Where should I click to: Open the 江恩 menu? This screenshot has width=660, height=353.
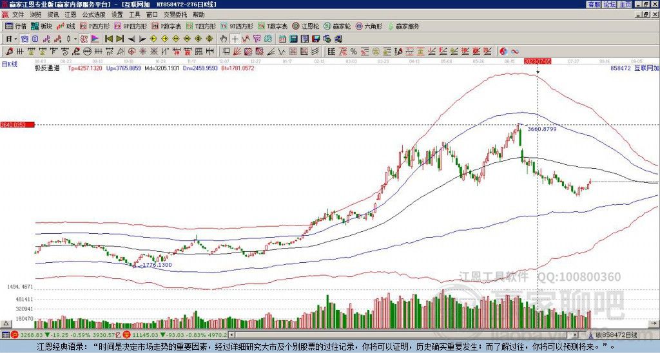click(x=70, y=14)
